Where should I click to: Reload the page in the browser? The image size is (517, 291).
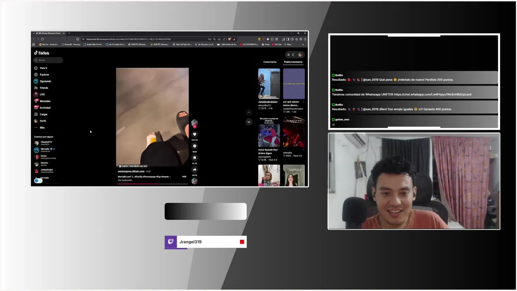pyautogui.click(x=42, y=39)
